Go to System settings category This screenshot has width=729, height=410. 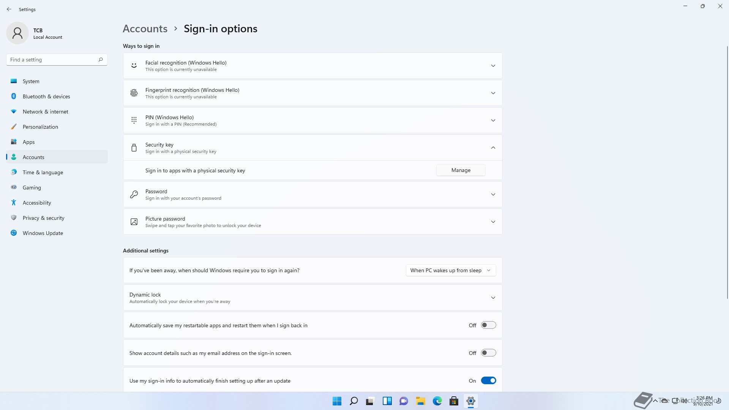(57, 81)
